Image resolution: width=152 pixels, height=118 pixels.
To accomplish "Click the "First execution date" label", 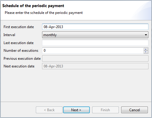I will pos(19,27).
